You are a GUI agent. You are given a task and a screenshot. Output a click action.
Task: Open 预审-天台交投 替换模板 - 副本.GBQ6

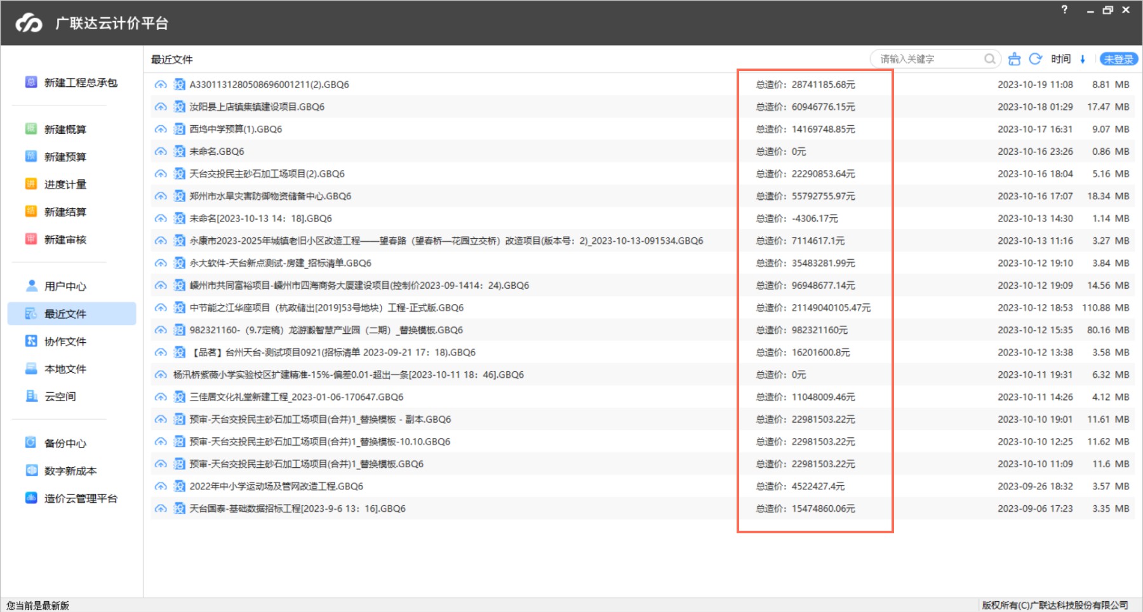(x=320, y=420)
